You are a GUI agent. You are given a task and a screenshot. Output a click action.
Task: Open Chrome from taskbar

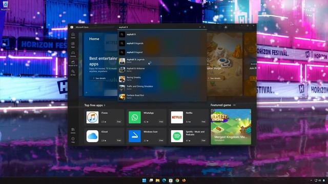[177, 180]
